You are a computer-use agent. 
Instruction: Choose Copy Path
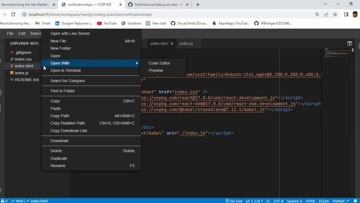pos(91,116)
